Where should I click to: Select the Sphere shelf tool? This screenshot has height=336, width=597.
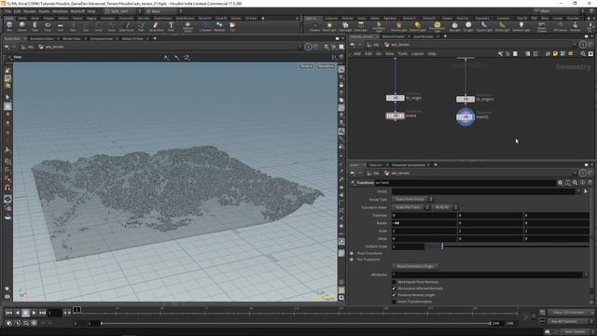pos(22,26)
